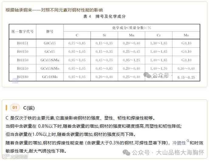Select code cell B02180
211x161 pixels.
click(x=22, y=77)
